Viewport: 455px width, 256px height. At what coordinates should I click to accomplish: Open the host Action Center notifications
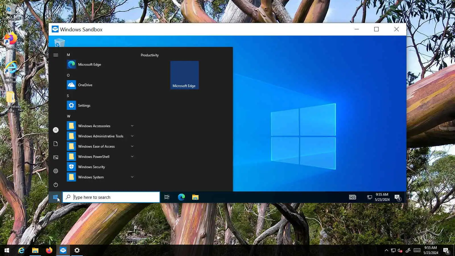click(x=446, y=250)
